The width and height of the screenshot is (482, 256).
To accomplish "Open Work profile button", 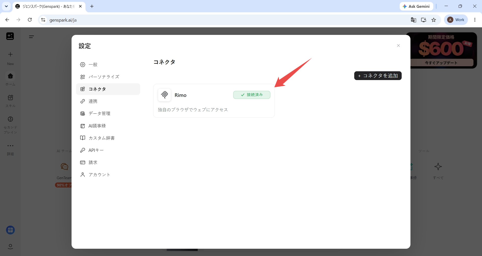I will click(x=456, y=20).
